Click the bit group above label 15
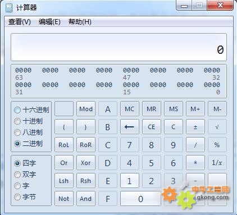237x215 pixels. 131,85
